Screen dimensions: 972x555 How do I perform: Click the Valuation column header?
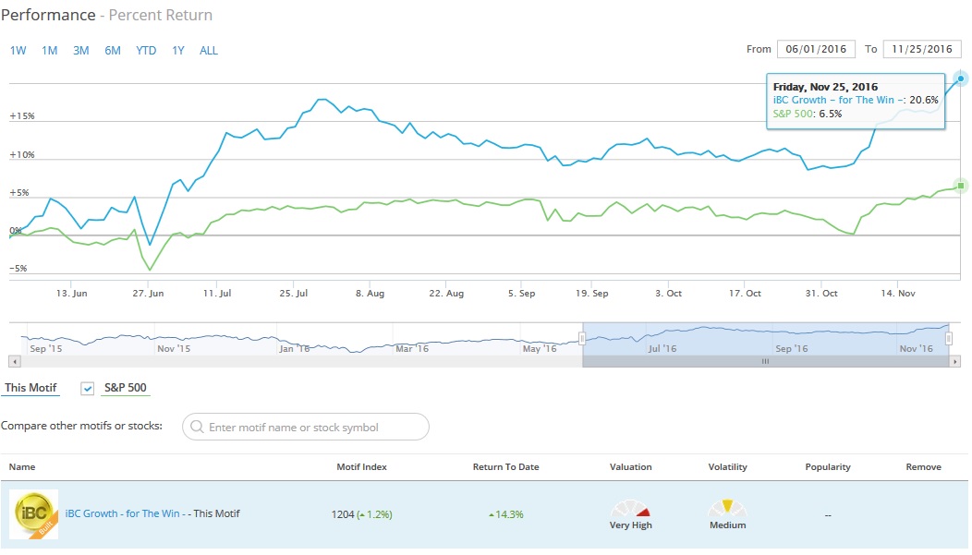coord(630,467)
